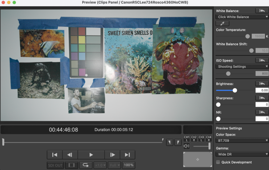The width and height of the screenshot is (269, 170).
Task: Enable the Quick Development checkbox
Action: tap(218, 162)
